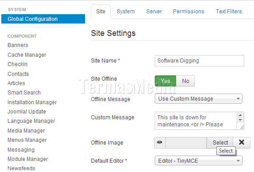Open Installation Manager component
254x172 pixels.
(x=32, y=102)
